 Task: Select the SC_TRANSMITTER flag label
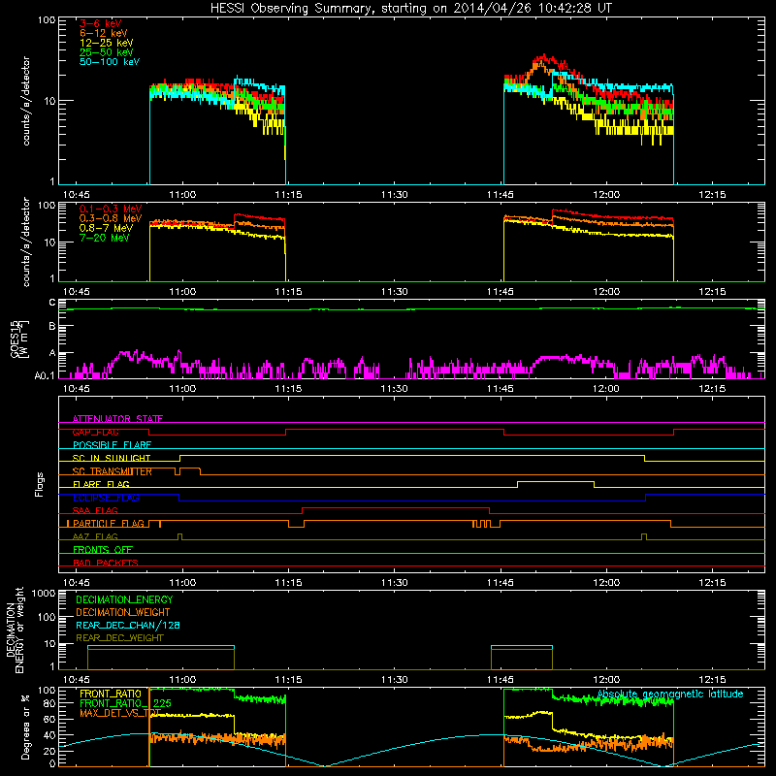(x=112, y=471)
